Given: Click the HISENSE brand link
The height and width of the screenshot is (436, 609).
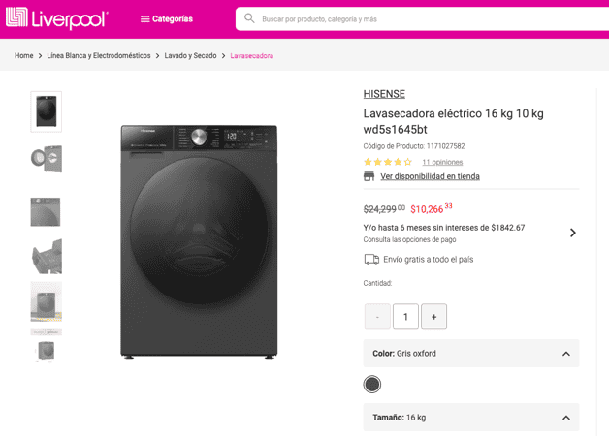Looking at the screenshot, I should pos(384,94).
